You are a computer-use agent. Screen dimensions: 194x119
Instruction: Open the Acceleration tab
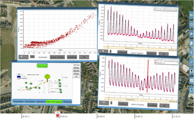click(x=30, y=102)
